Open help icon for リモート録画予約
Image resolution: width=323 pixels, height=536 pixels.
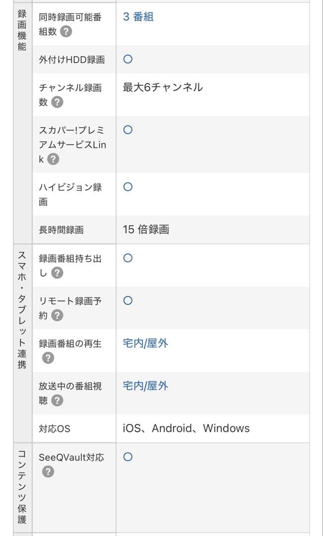[58, 316]
